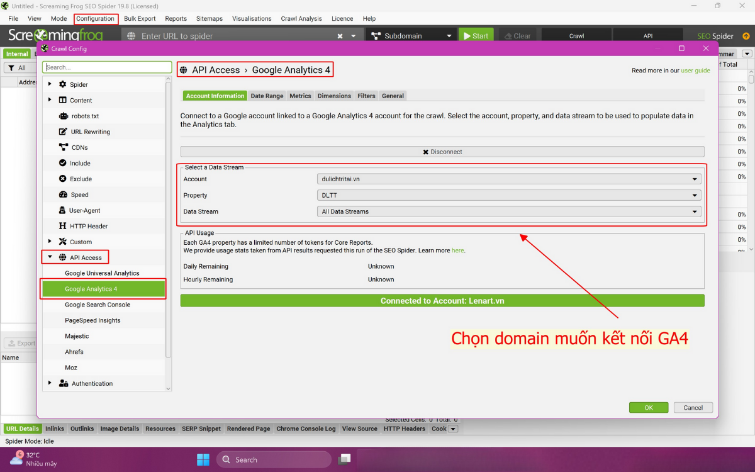Click the crawl config search field
Viewport: 755px width, 472px height.
tap(107, 67)
